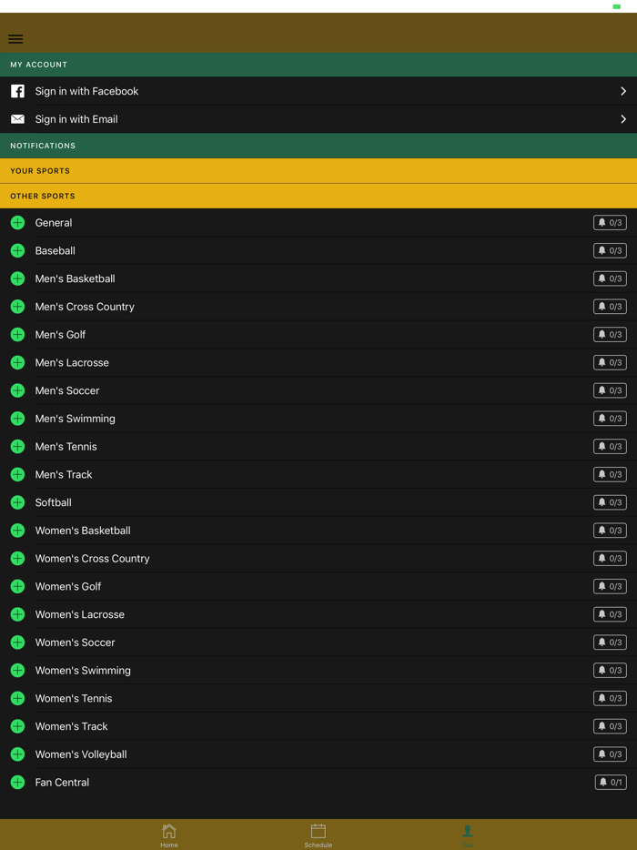Screen dimensions: 637x850
Task: Add Men's Basketball to your sports
Action: pos(18,278)
